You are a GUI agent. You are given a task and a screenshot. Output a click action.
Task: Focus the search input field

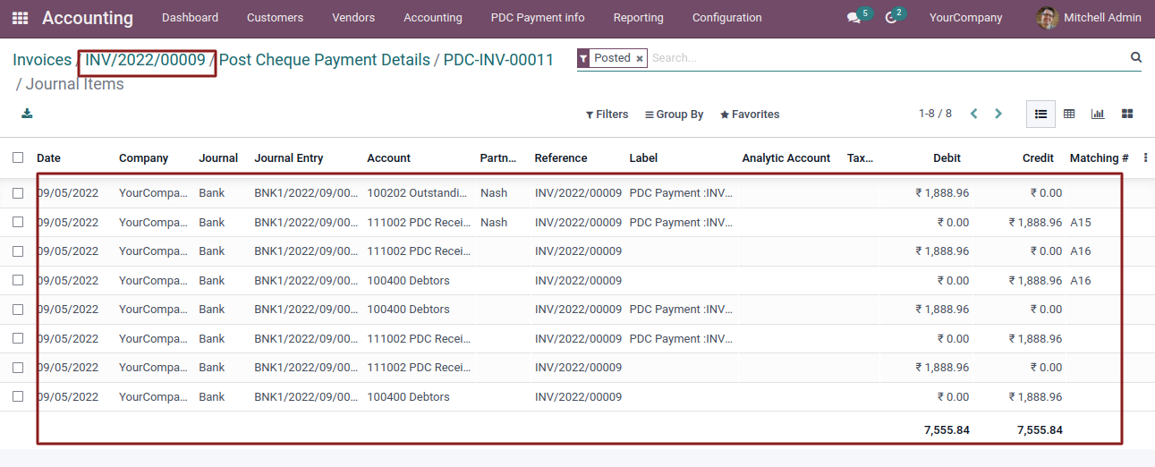[x=886, y=58]
